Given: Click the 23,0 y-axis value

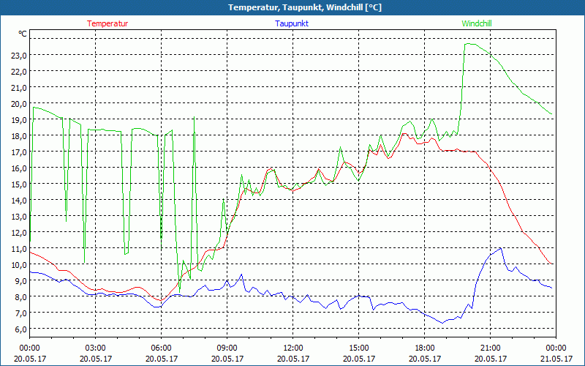Looking at the screenshot, I should [19, 56].
